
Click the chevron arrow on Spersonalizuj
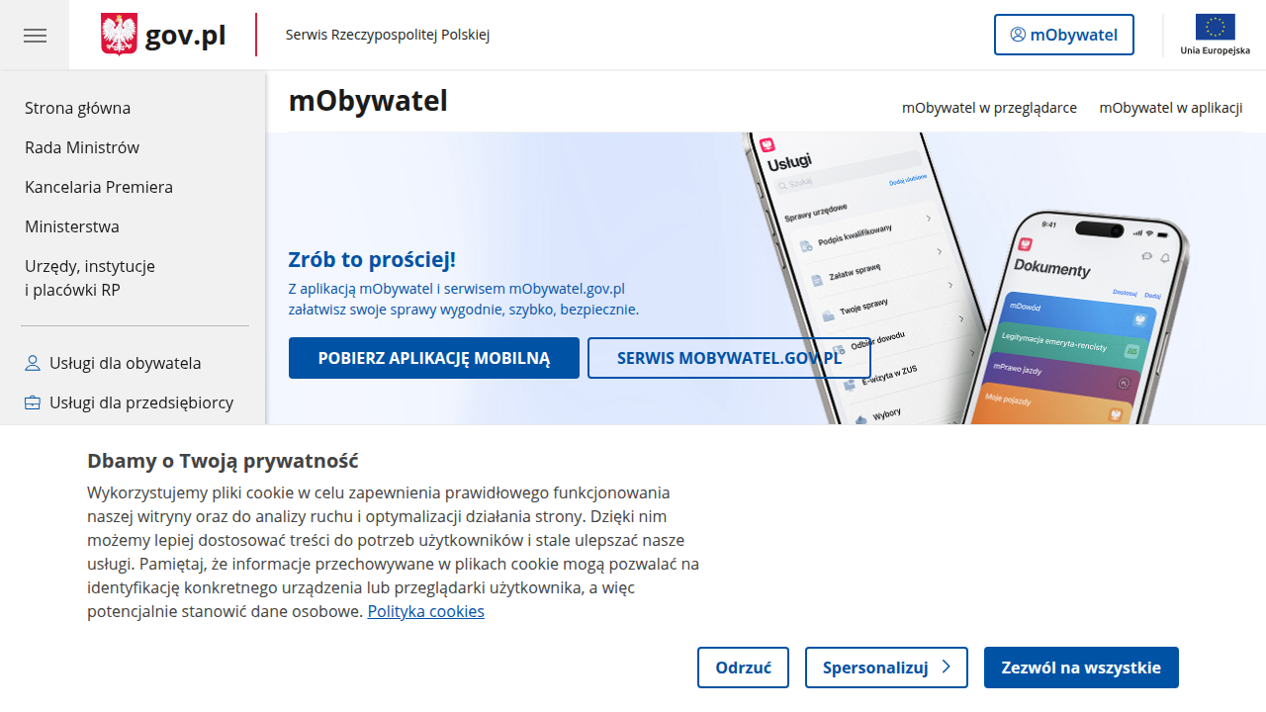(x=947, y=667)
